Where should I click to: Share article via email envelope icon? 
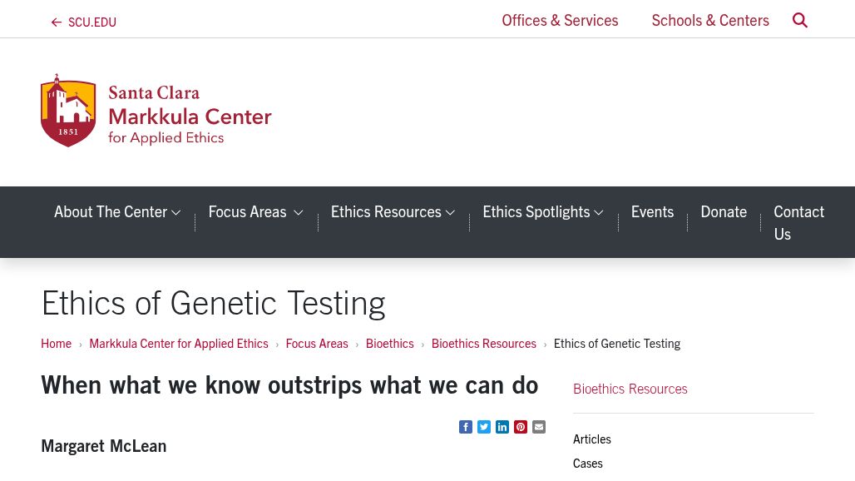[x=539, y=427]
